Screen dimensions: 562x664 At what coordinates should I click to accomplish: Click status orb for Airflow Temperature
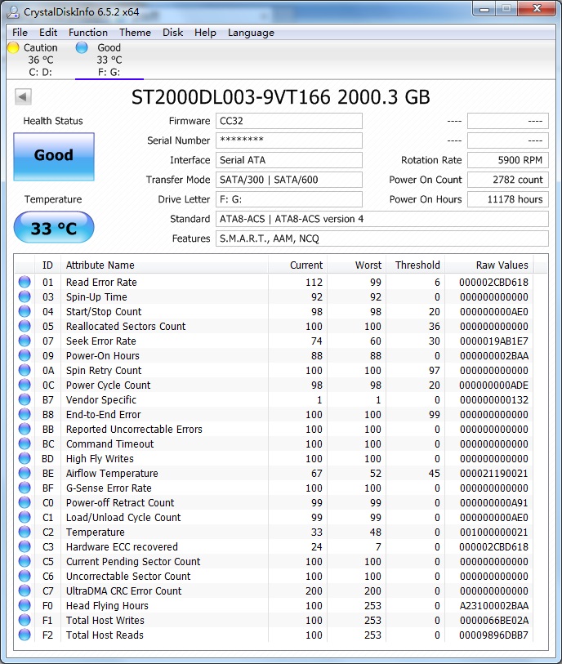[25, 473]
